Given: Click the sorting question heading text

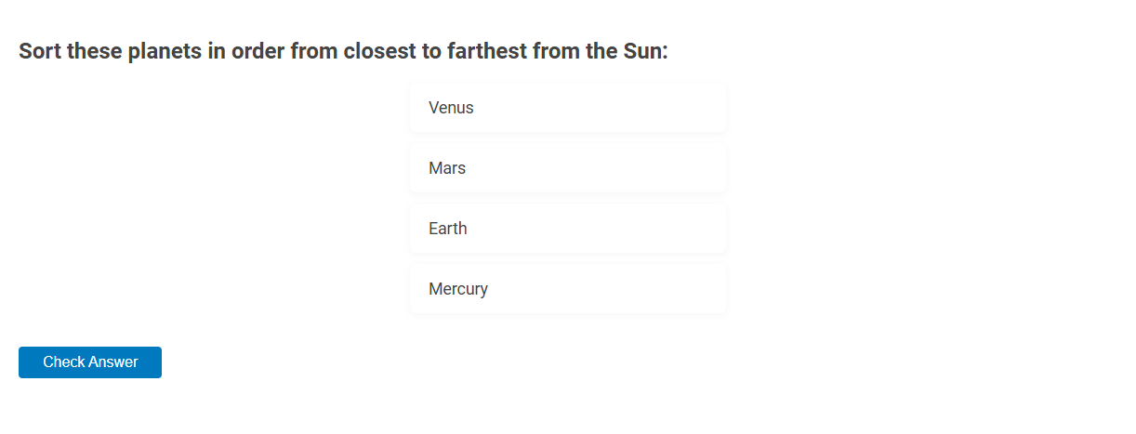Looking at the screenshot, I should pos(343,51).
